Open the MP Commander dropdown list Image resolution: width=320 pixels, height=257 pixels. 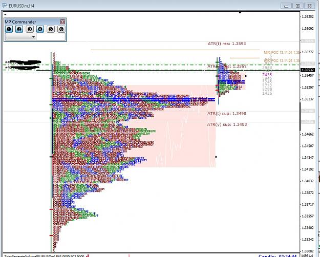[x=20, y=37]
